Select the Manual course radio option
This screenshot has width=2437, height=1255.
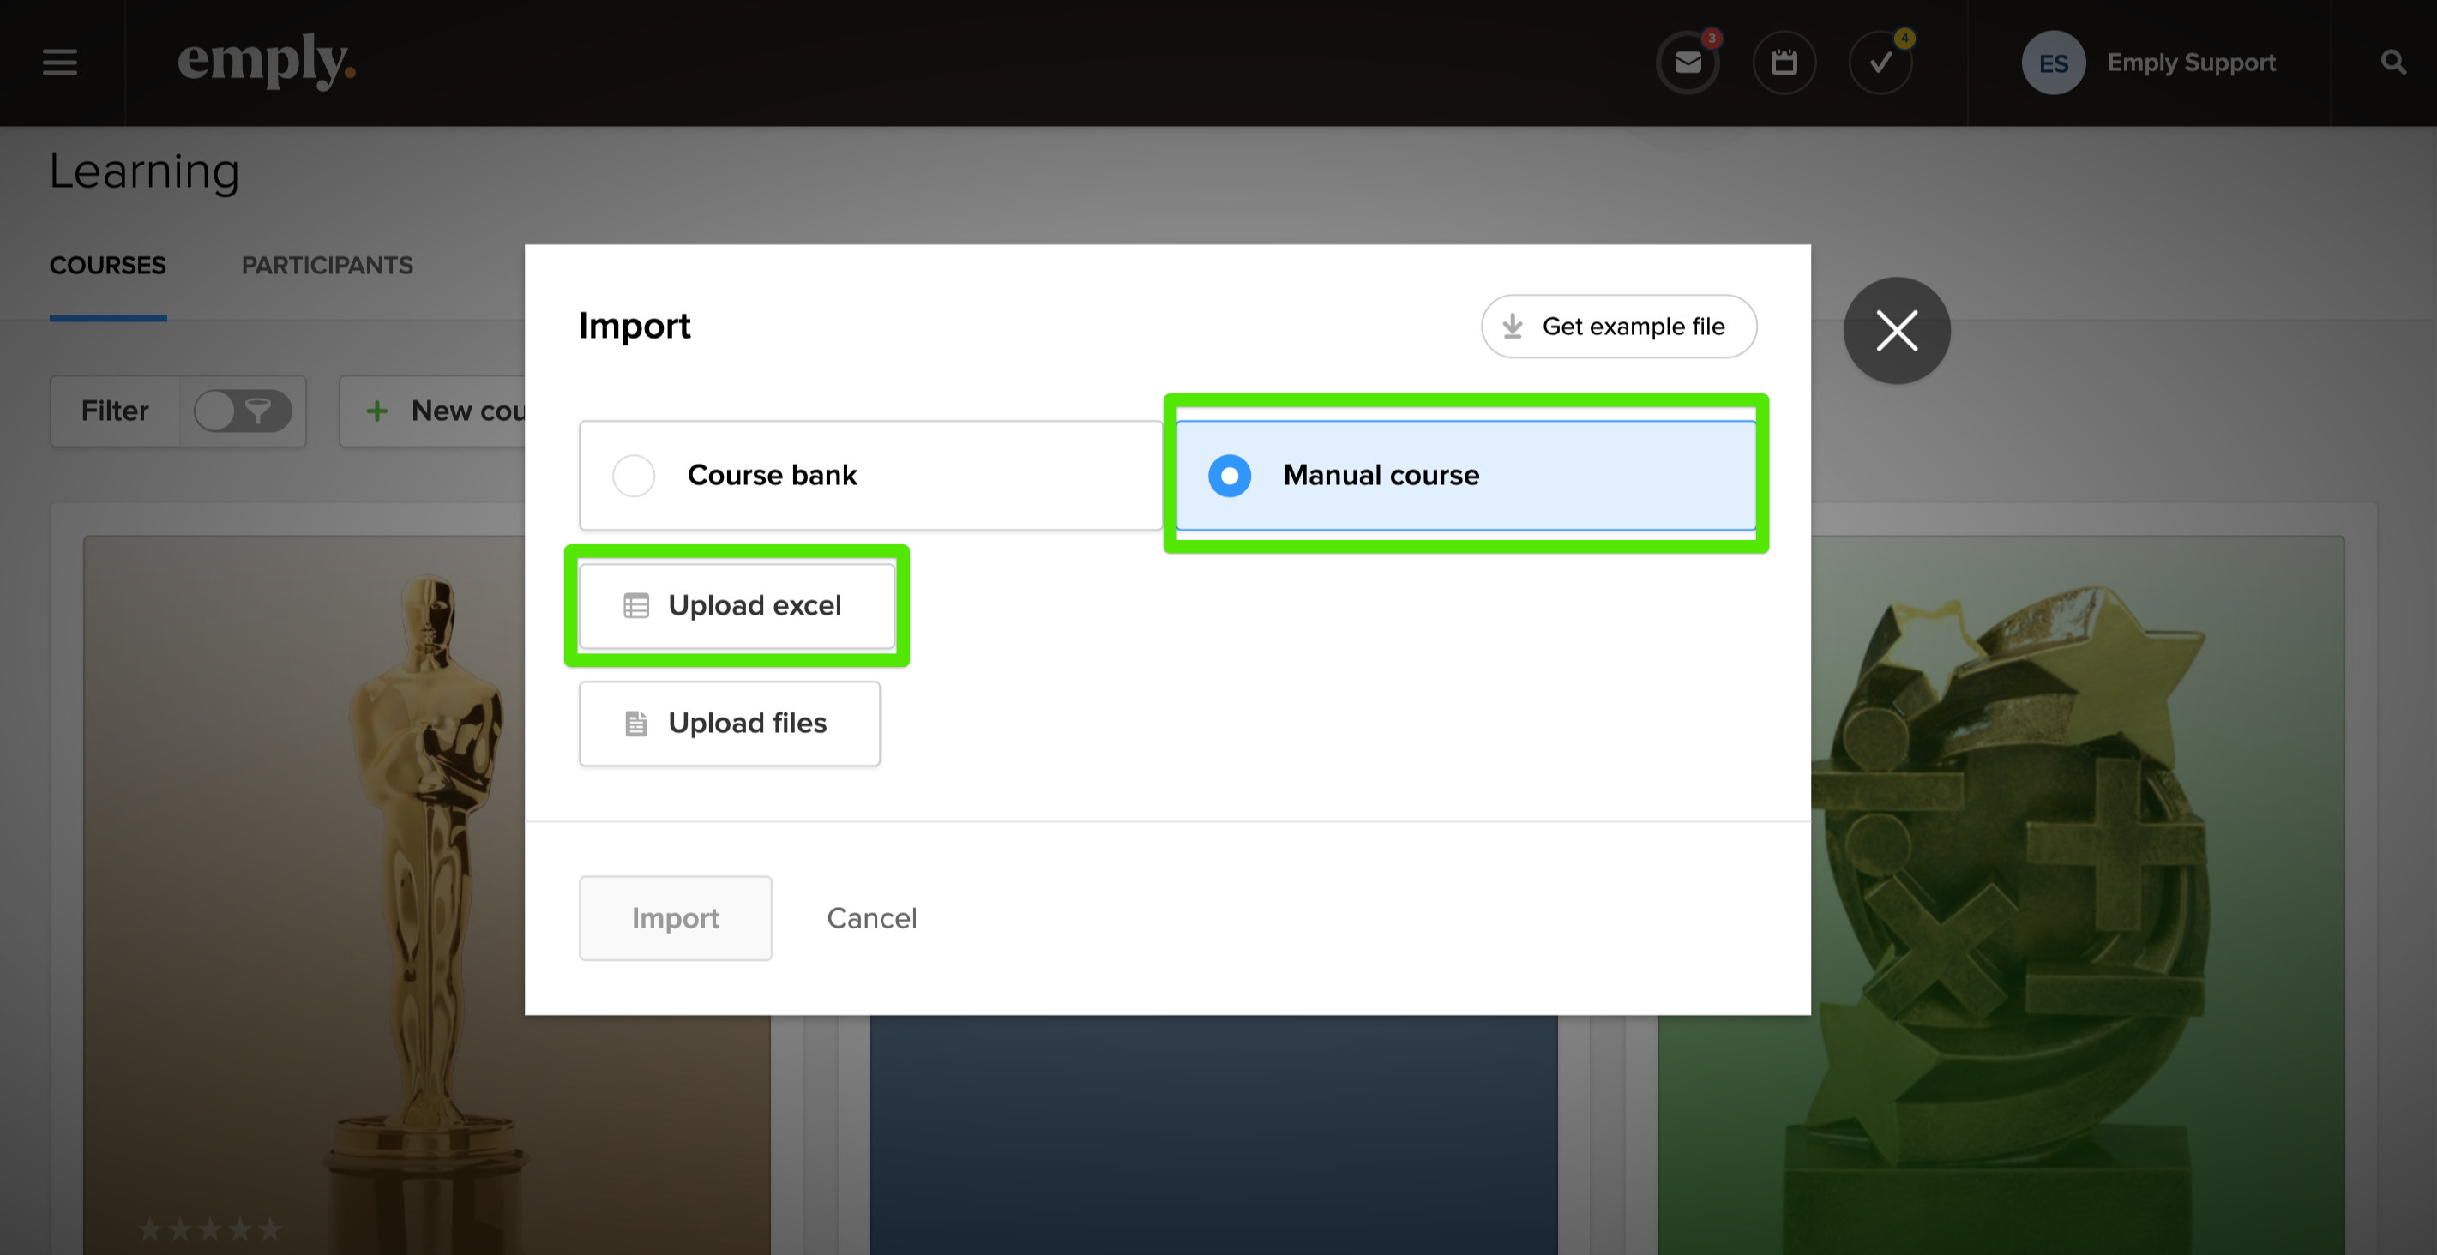coord(1230,476)
